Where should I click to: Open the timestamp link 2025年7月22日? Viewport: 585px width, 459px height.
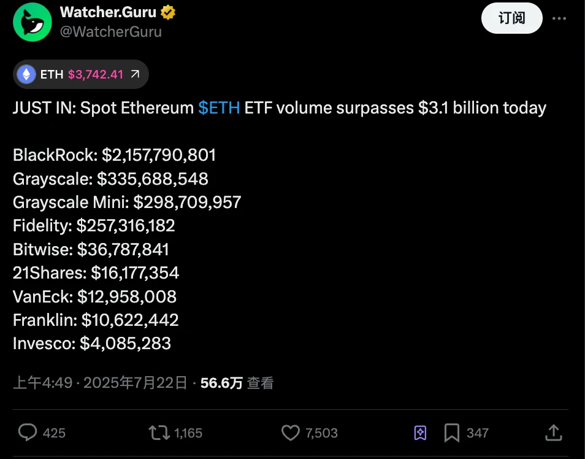pos(136,382)
